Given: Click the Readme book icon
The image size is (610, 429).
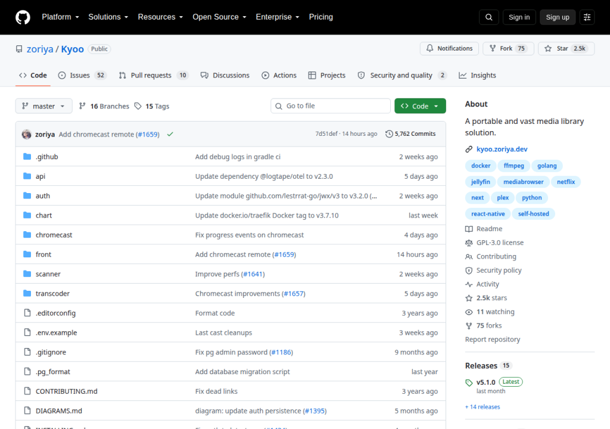Looking at the screenshot, I should tap(469, 229).
